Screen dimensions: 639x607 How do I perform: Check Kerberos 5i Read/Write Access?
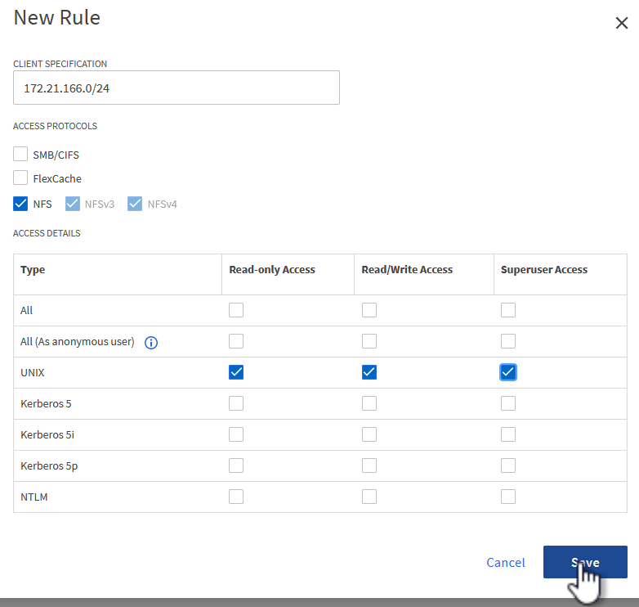tap(369, 434)
